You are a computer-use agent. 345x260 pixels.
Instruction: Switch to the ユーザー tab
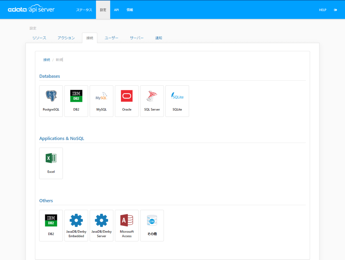112,38
